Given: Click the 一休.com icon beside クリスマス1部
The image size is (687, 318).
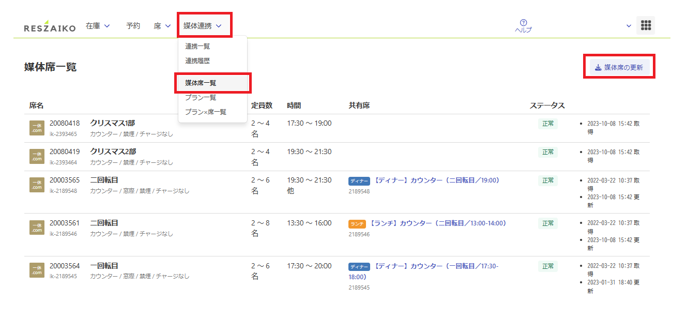Looking at the screenshot, I should pos(36,128).
